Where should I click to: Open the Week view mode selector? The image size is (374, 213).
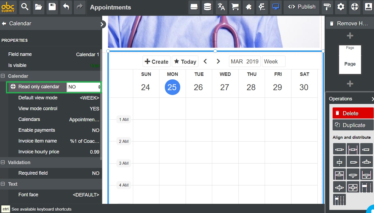point(273,62)
